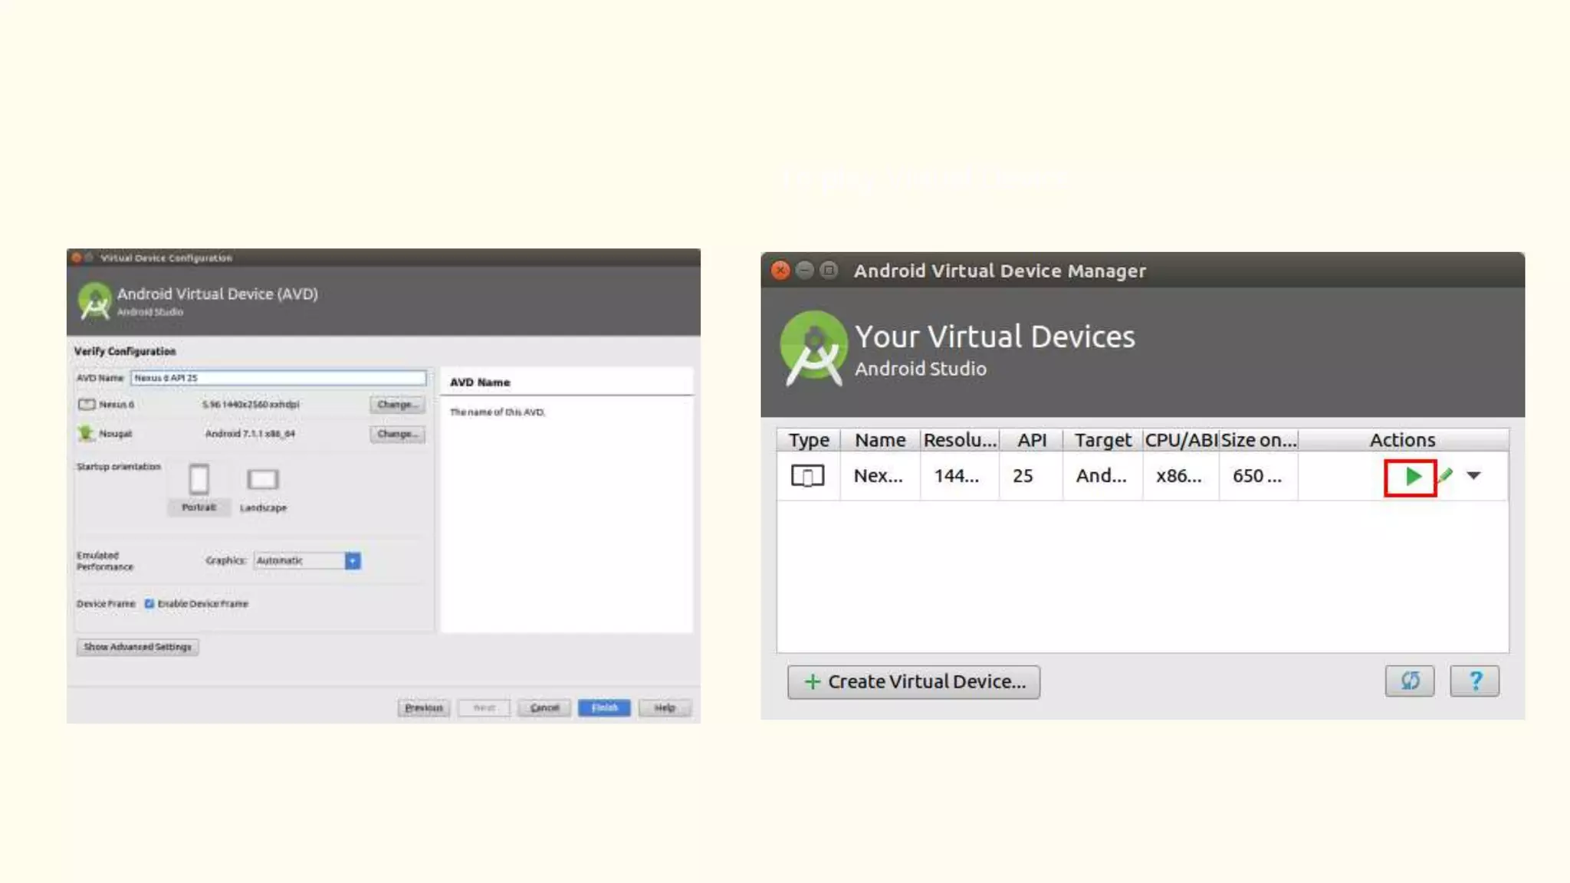This screenshot has width=1570, height=883.
Task: Click Previous in configuration wizard
Action: 424,707
